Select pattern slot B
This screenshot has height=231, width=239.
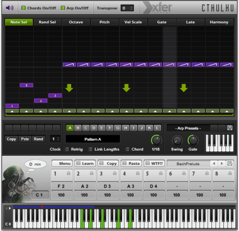pyautogui.click(x=78, y=128)
